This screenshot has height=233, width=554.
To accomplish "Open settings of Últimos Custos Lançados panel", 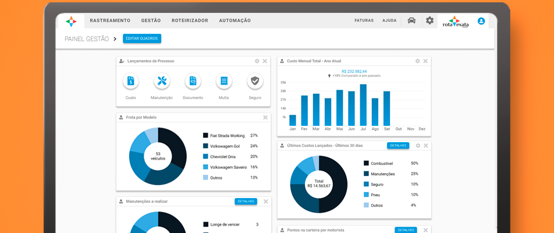I will pos(418,146).
